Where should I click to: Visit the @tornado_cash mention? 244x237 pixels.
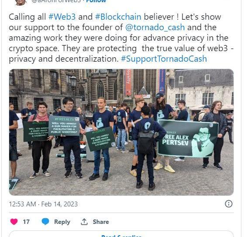point(155,28)
